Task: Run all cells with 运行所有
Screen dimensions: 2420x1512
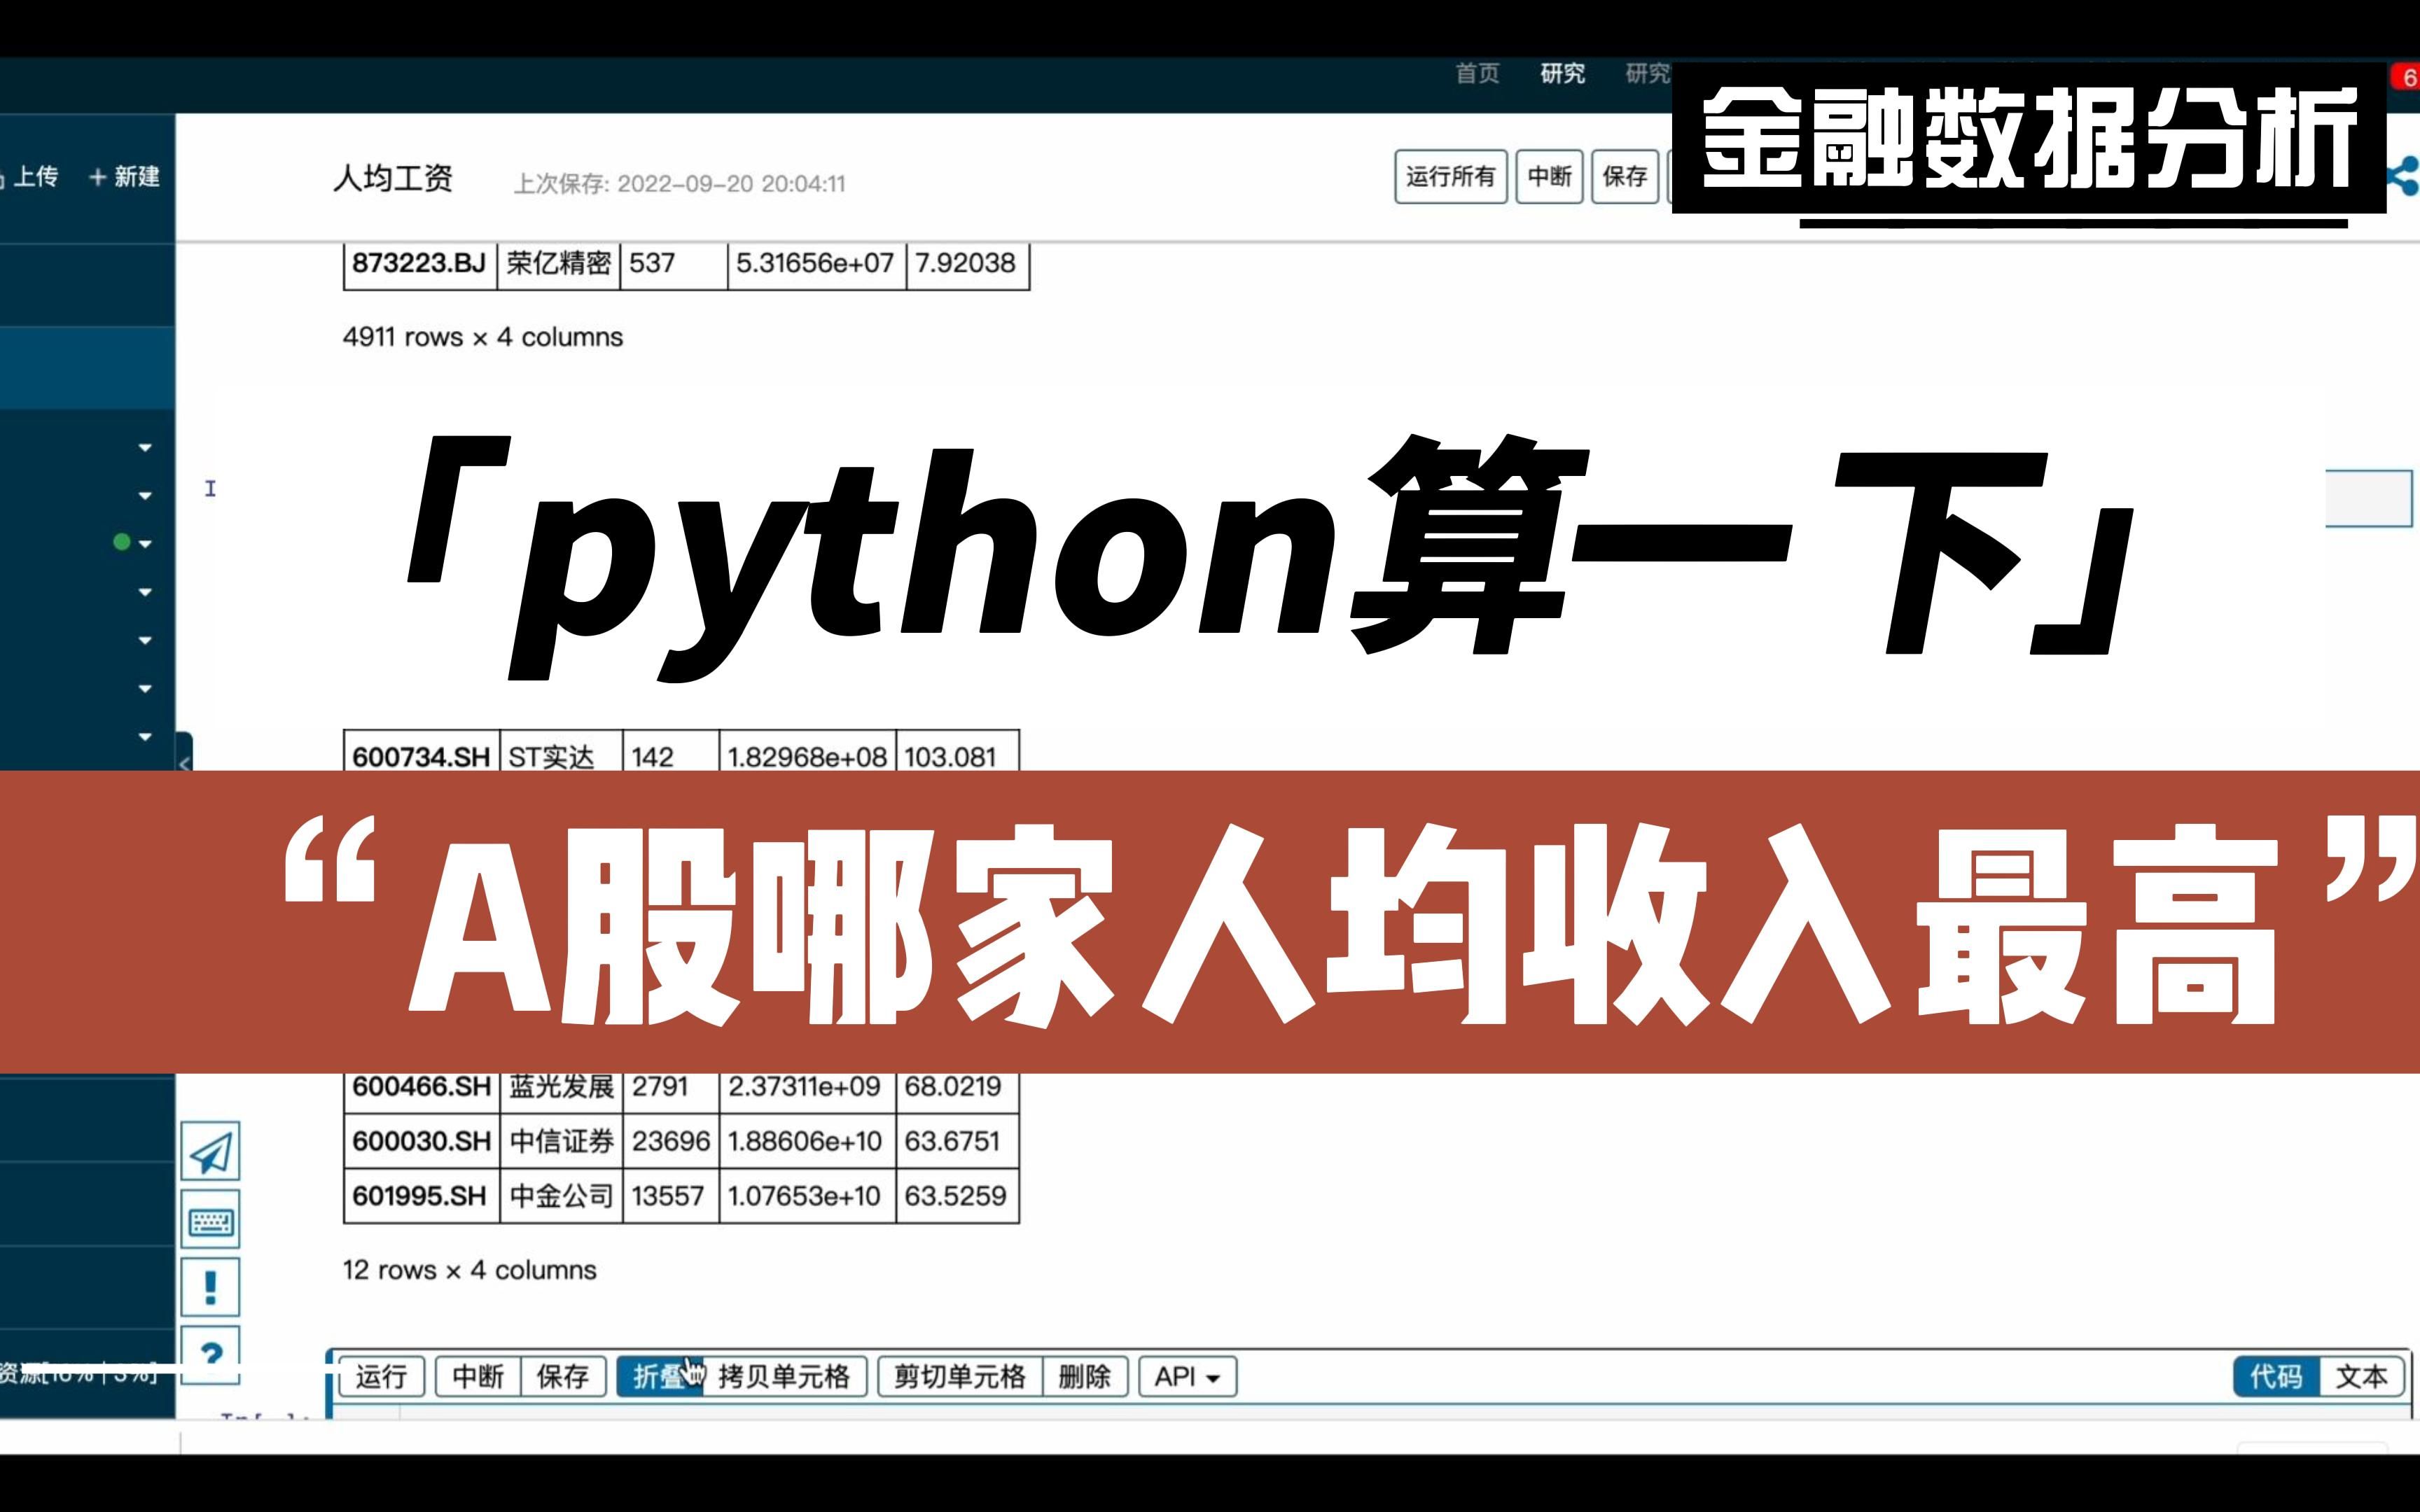Action: click(x=1450, y=177)
